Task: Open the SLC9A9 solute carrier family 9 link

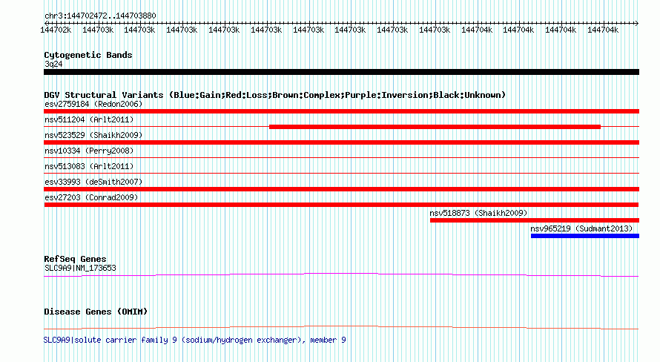Action: (194, 340)
